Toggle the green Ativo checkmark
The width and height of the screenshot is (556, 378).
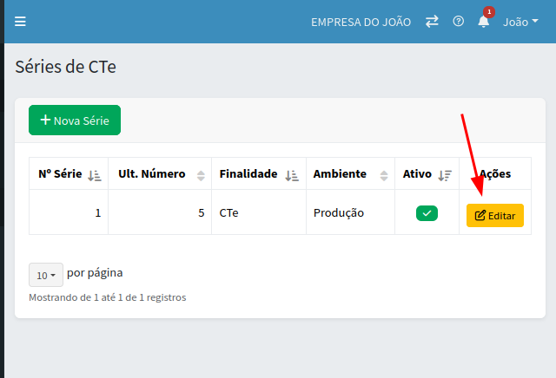(427, 213)
